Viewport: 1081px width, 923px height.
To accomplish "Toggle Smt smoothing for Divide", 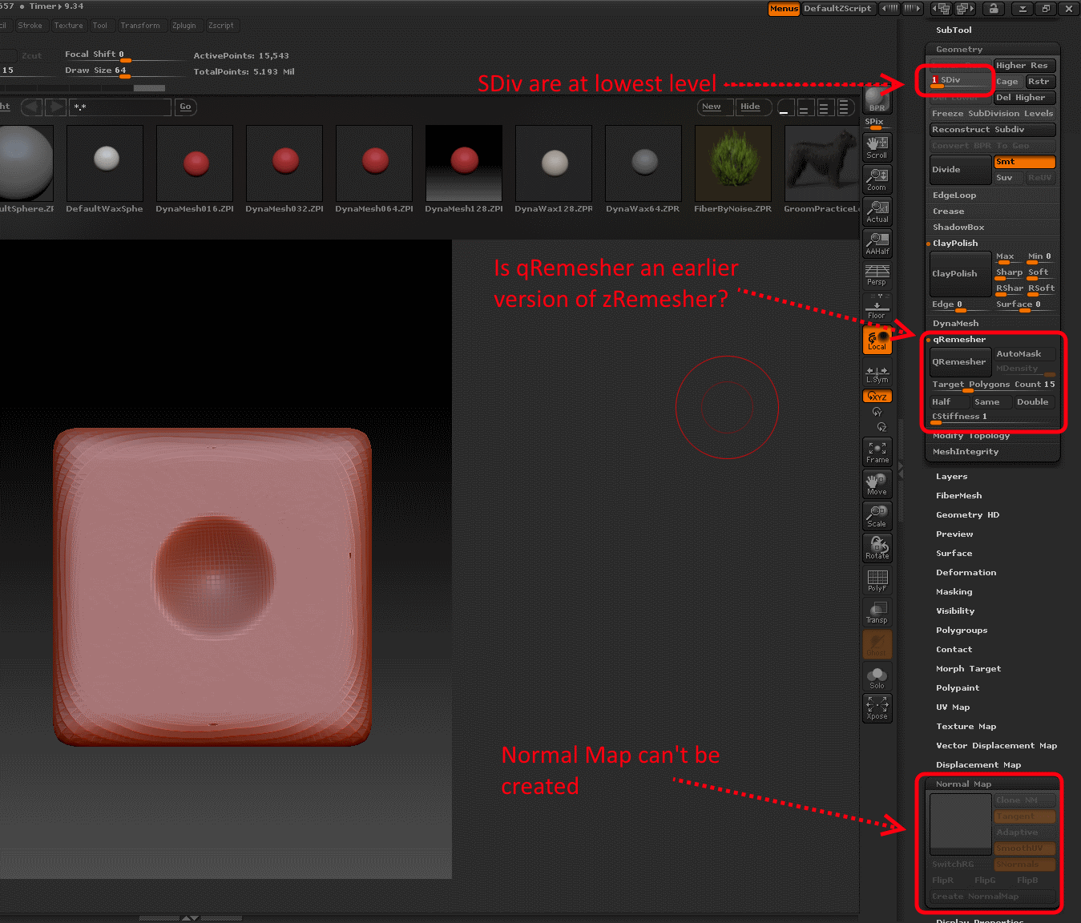I will coord(1025,162).
